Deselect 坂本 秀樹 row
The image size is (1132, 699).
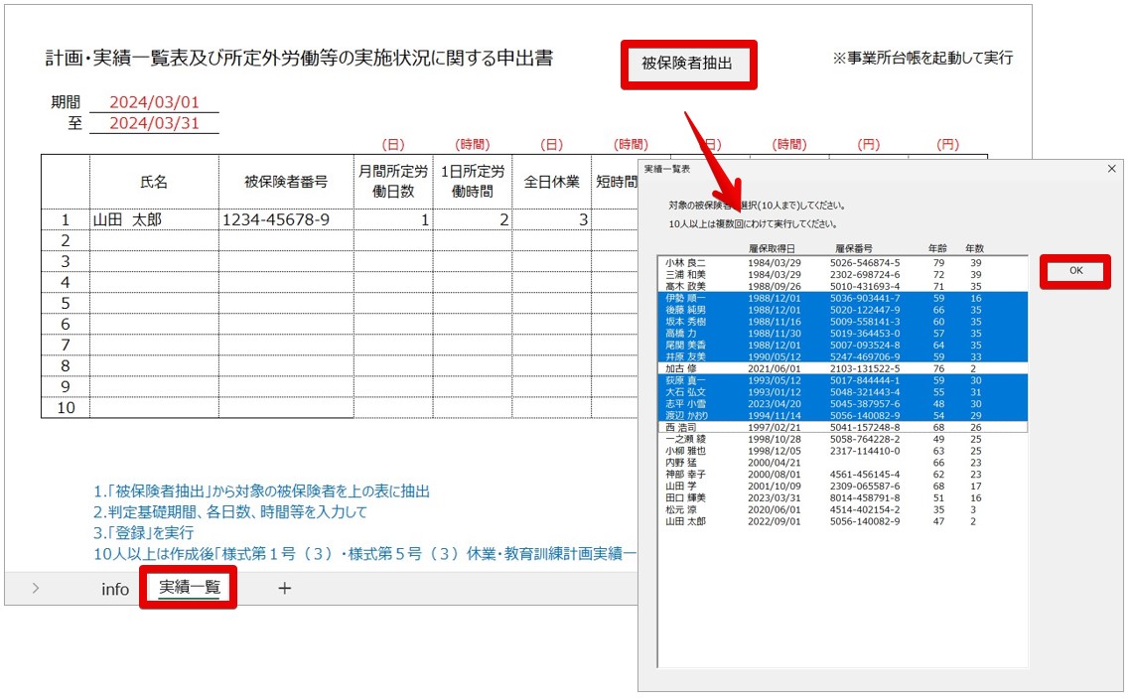(x=842, y=322)
